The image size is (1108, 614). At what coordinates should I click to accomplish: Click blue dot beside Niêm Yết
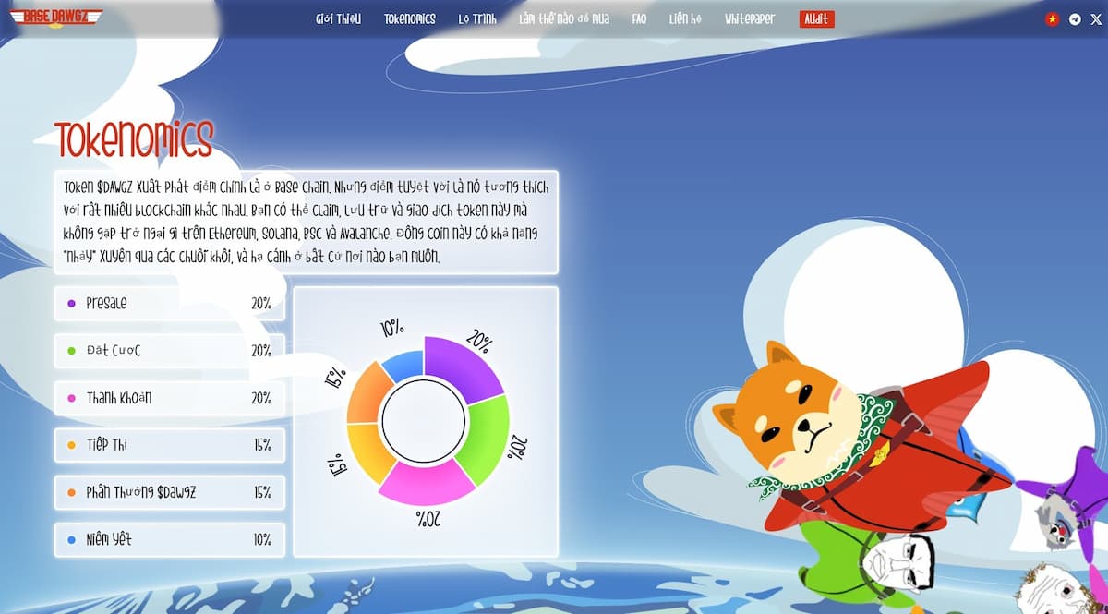(72, 540)
